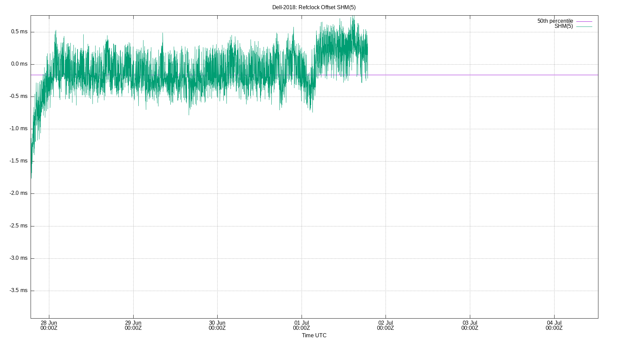Viewport: 629px width, 340px height.
Task: Click the '29 Jun 00:00Z' x-axis label
Action: 133,325
